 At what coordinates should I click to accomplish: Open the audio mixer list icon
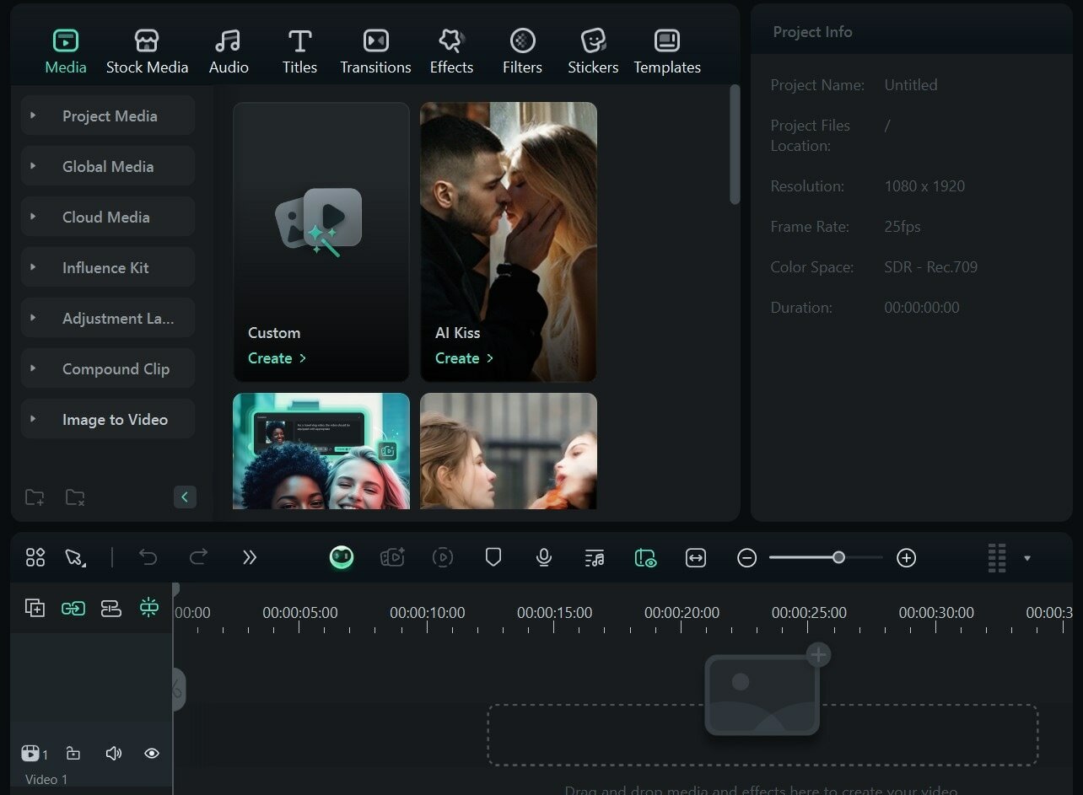[595, 557]
